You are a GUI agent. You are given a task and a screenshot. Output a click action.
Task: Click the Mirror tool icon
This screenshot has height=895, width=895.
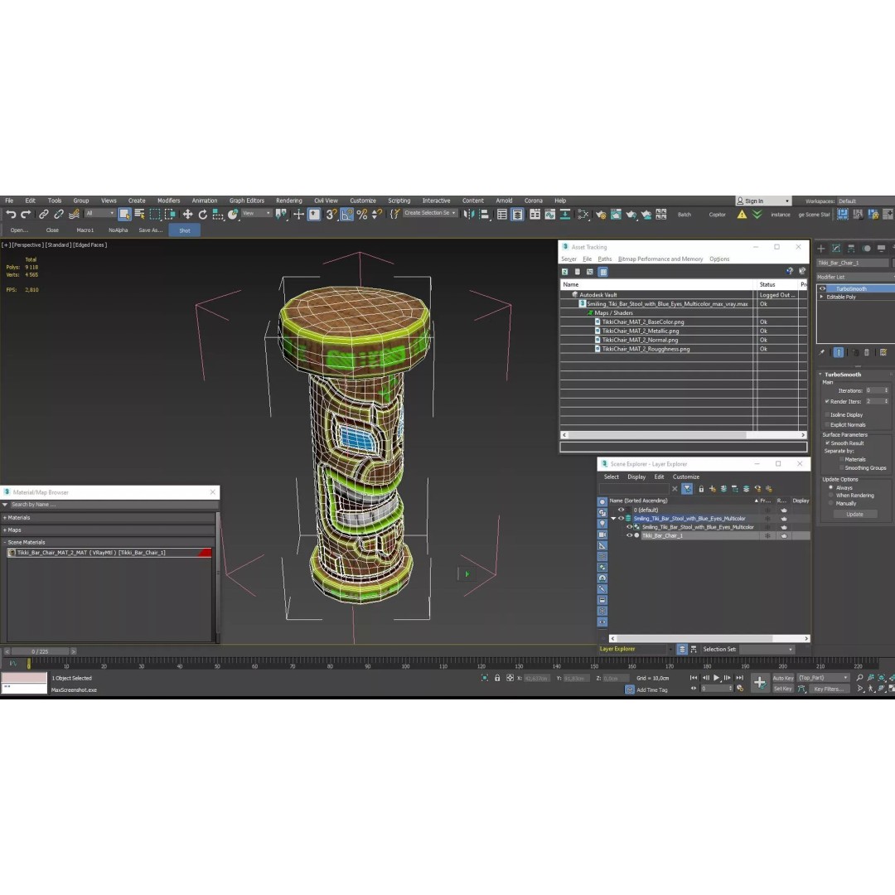point(468,215)
